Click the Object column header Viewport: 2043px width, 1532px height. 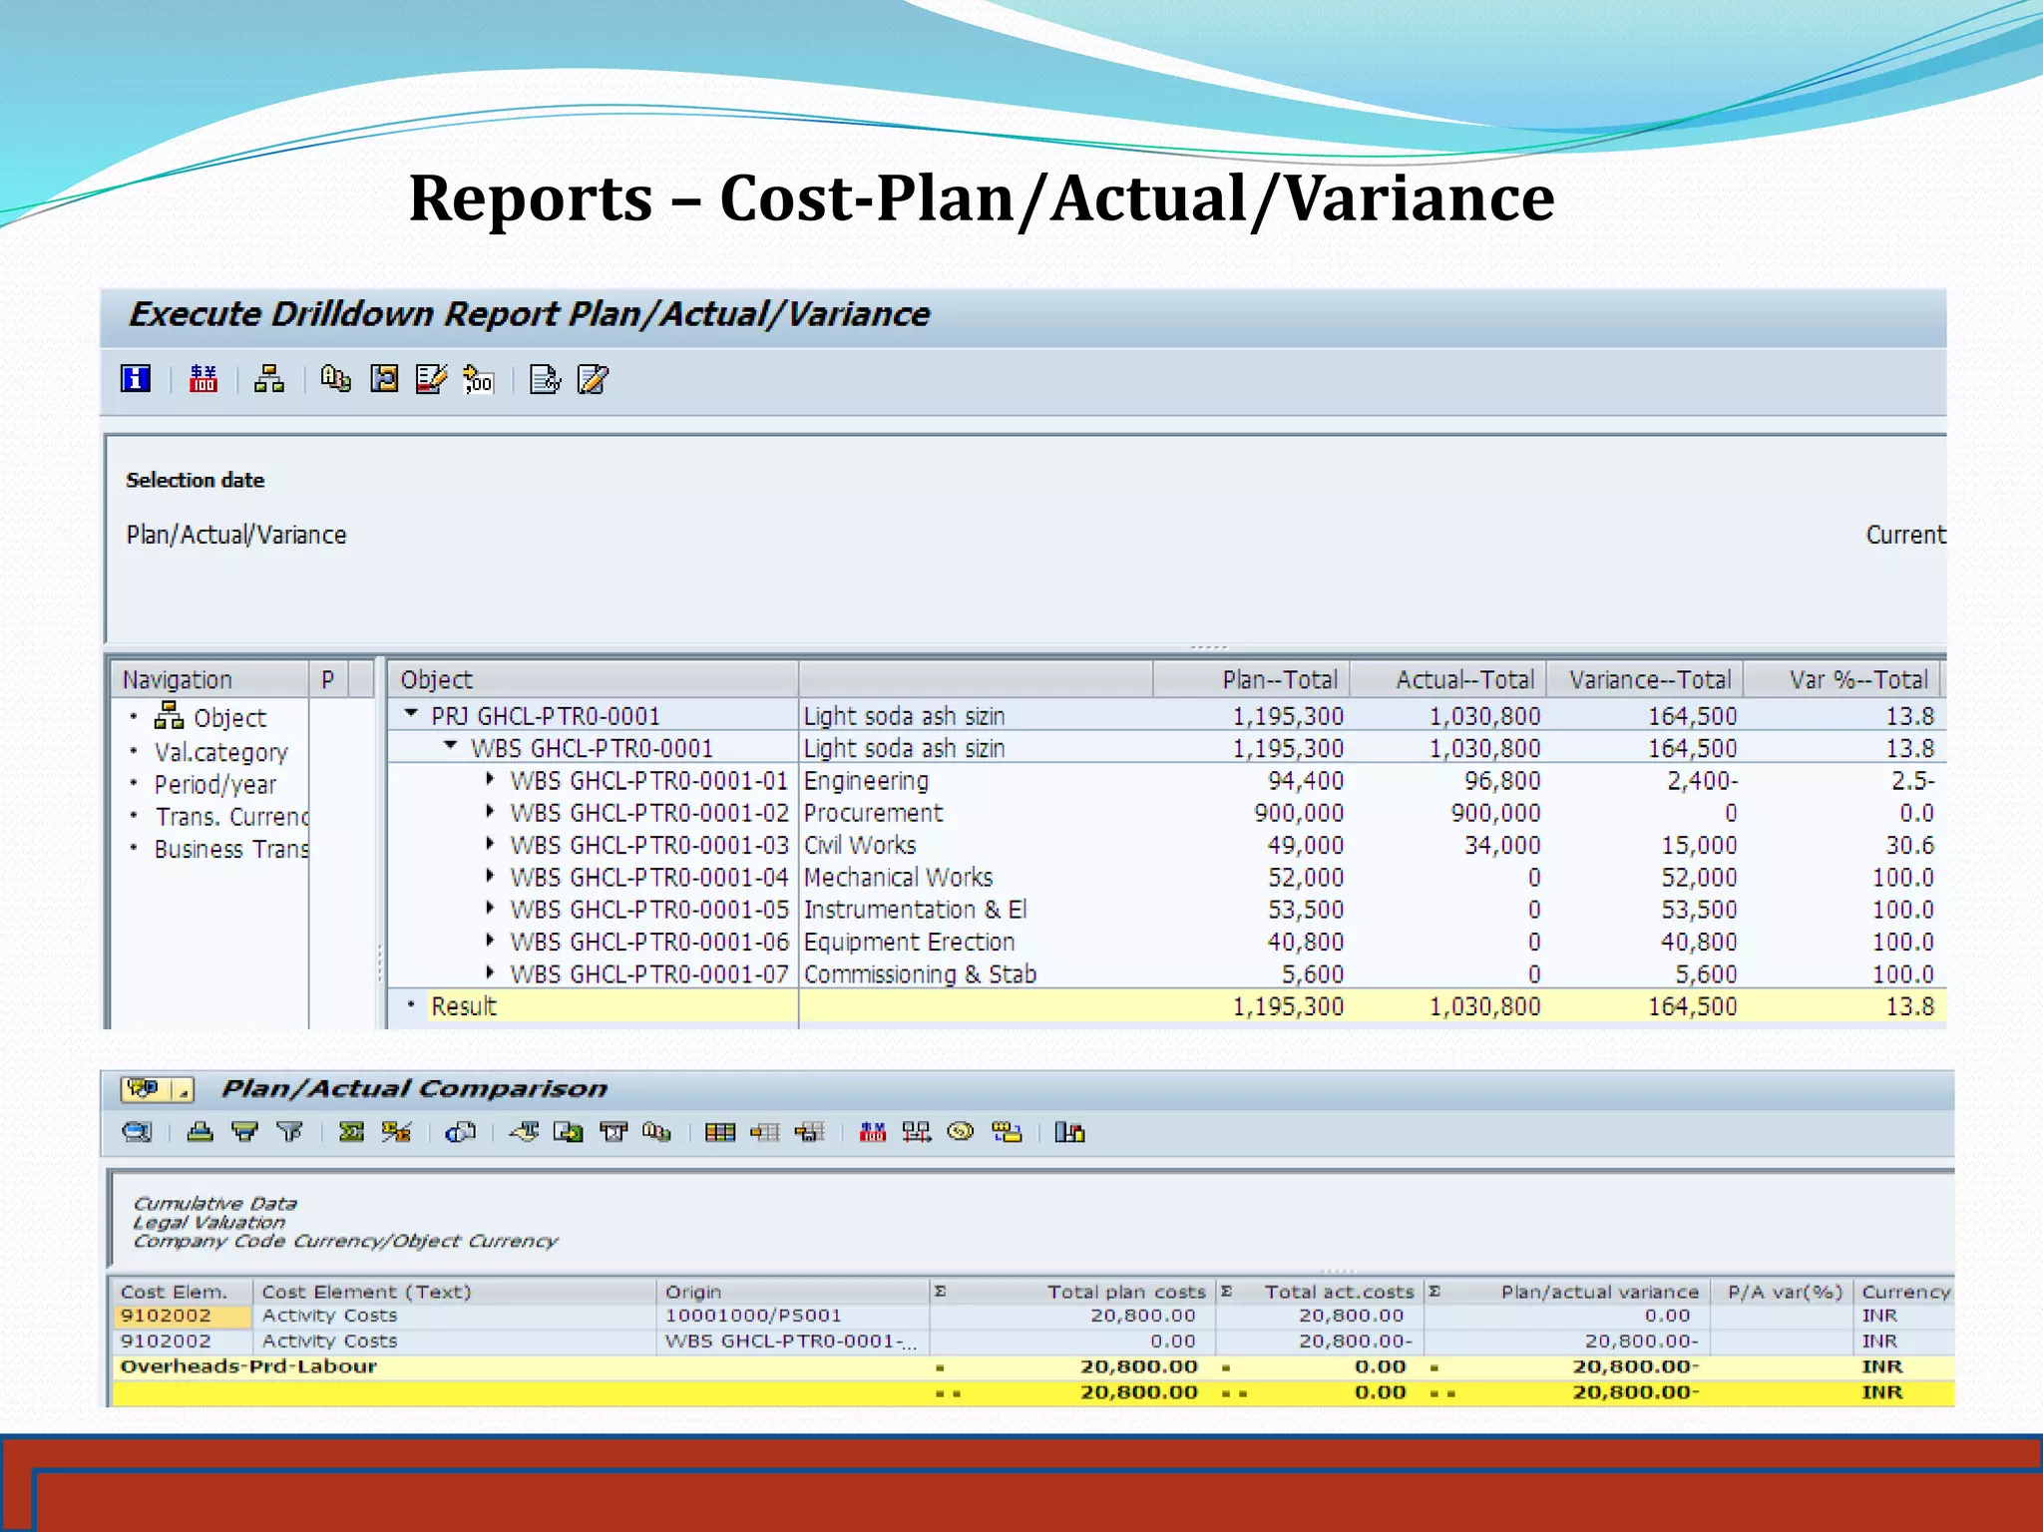pyautogui.click(x=593, y=680)
